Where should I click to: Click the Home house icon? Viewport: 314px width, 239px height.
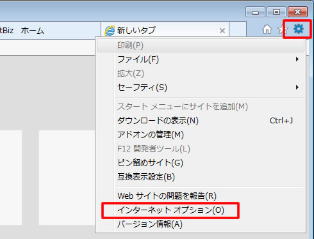267,29
